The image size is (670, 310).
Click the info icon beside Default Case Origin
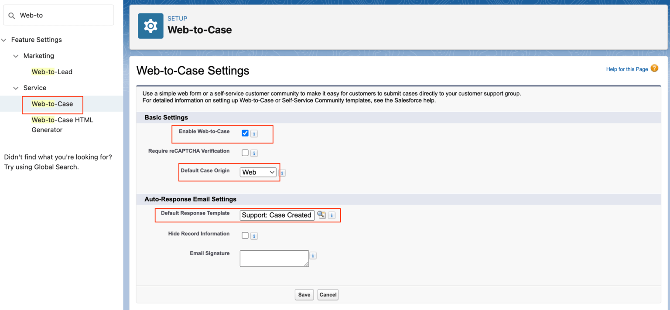tap(282, 173)
